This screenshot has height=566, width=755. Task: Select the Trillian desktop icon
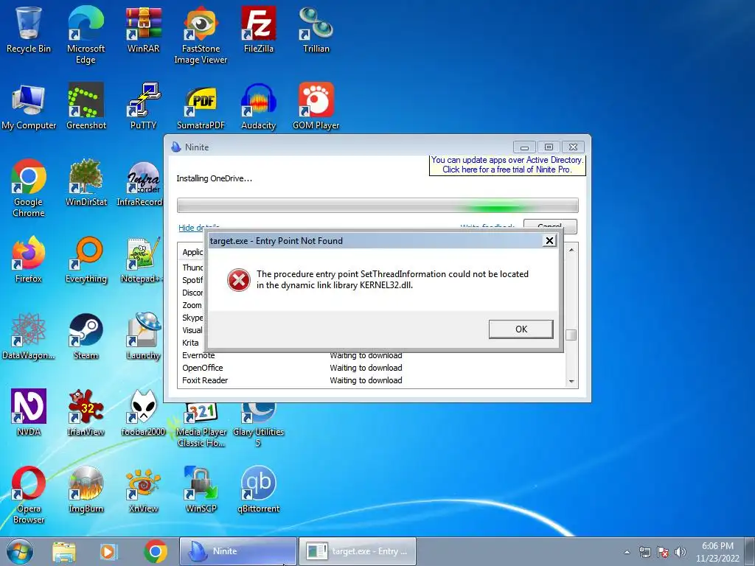pos(316,29)
